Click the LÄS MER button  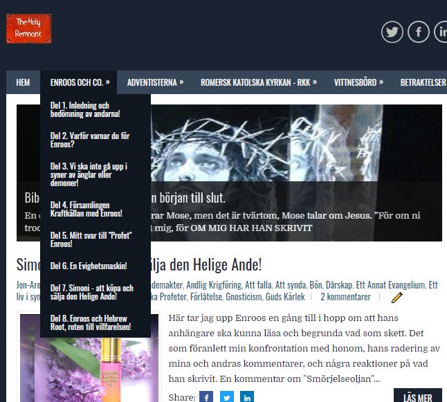[418, 396]
